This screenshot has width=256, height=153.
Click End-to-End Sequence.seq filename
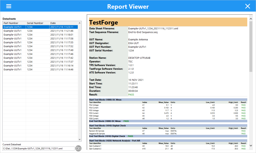(x=143, y=32)
